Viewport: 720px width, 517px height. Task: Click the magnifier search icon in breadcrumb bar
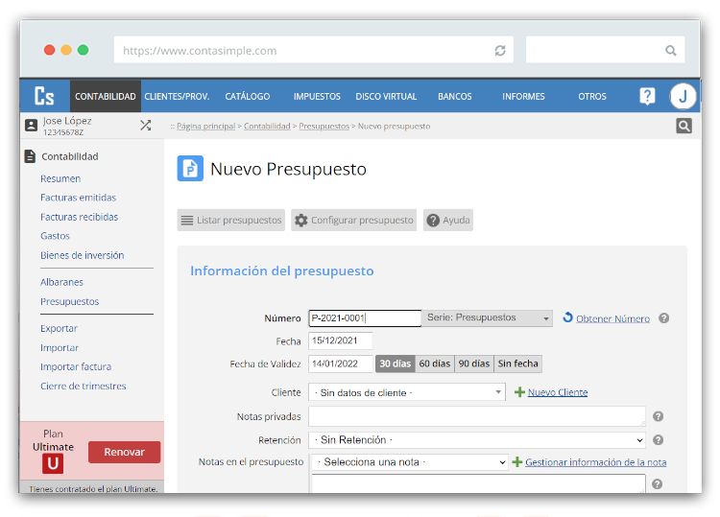(684, 126)
